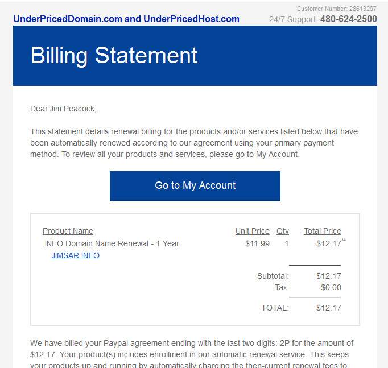This screenshot has width=388, height=368.
Task: Click the Qty column header
Action: pos(283,231)
